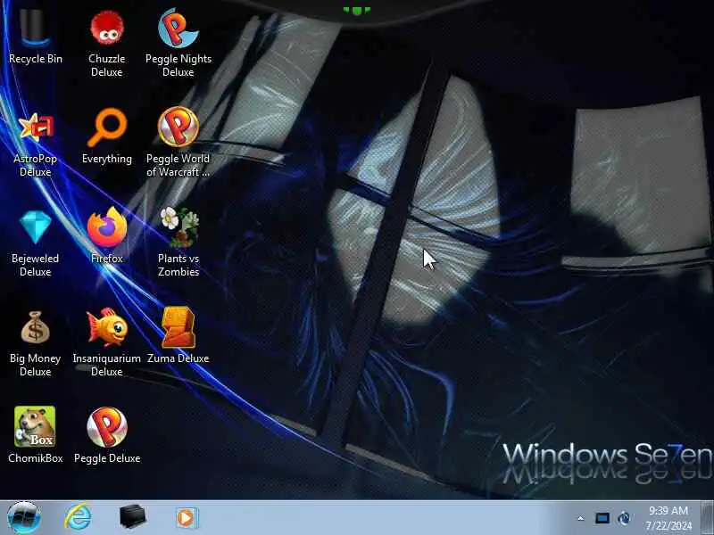Click the green indicator on top dock
Image resolution: width=714 pixels, height=535 pixels.
tap(356, 10)
